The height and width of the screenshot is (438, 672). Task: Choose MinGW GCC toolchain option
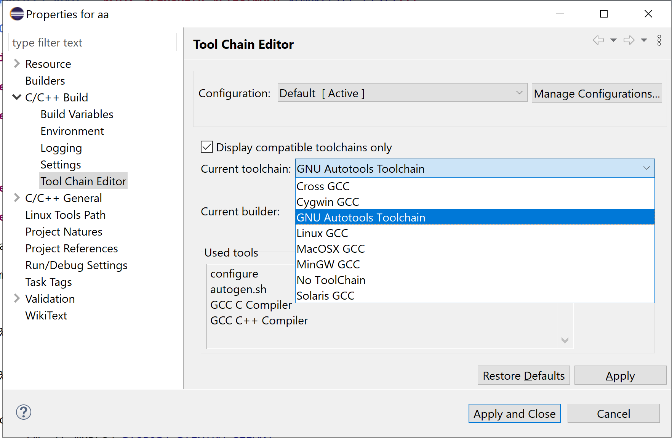pos(328,265)
